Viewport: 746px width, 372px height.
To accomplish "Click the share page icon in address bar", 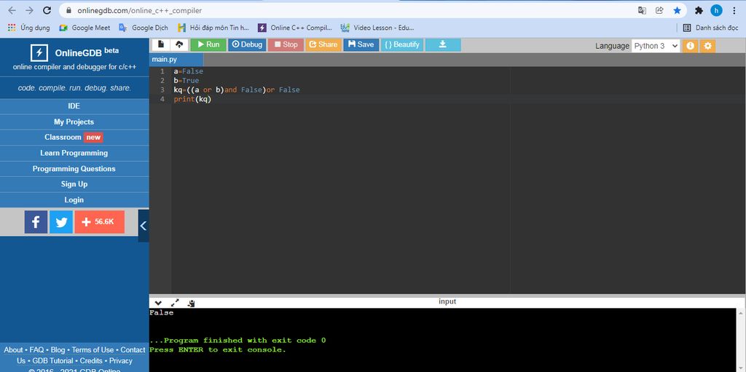I will [659, 10].
